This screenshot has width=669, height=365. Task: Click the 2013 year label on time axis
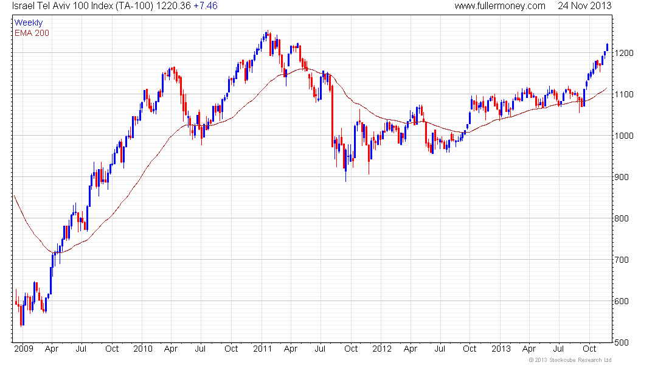pos(501,349)
